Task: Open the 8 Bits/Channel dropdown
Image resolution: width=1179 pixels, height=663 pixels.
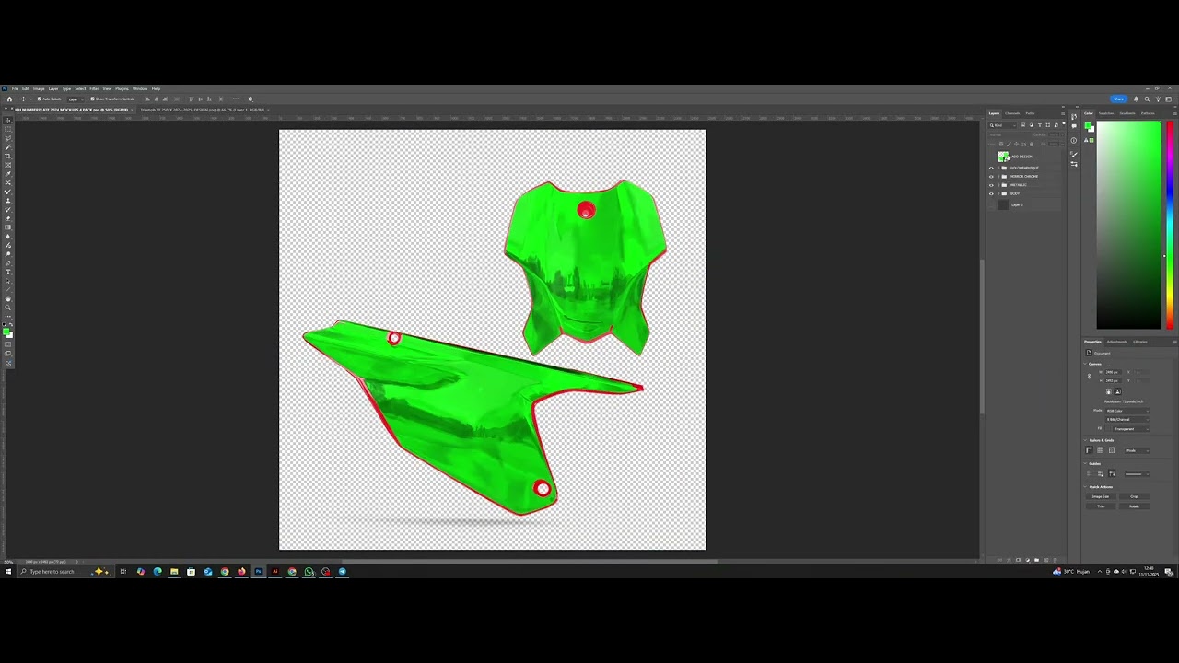Action: coord(1127,419)
